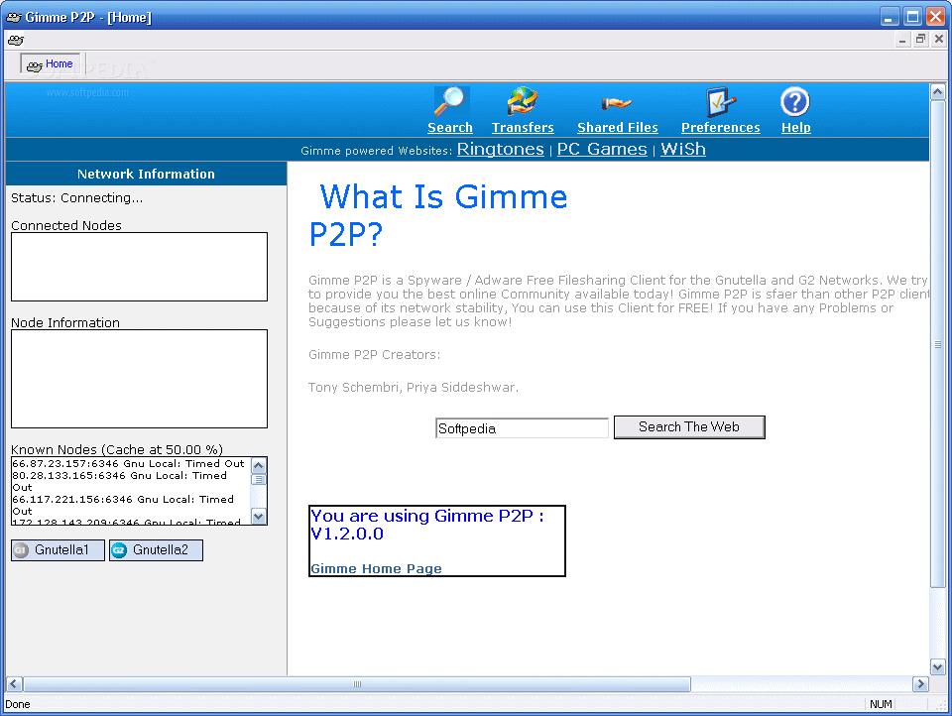Click the Network Information panel header
This screenshot has width=952, height=716.
click(x=146, y=174)
